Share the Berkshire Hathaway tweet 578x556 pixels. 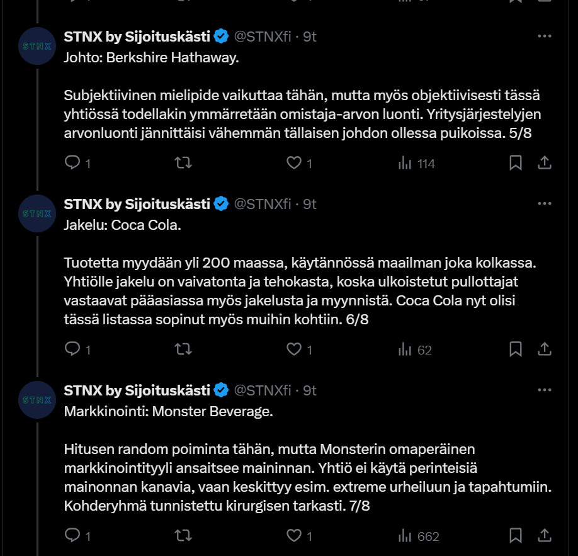545,163
